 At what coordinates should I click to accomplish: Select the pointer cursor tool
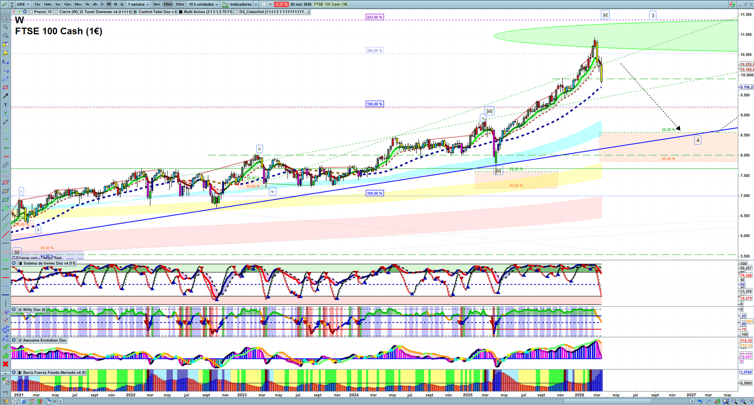[x=6, y=18]
